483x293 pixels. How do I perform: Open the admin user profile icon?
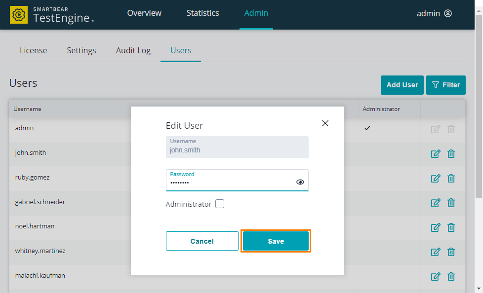tap(448, 13)
